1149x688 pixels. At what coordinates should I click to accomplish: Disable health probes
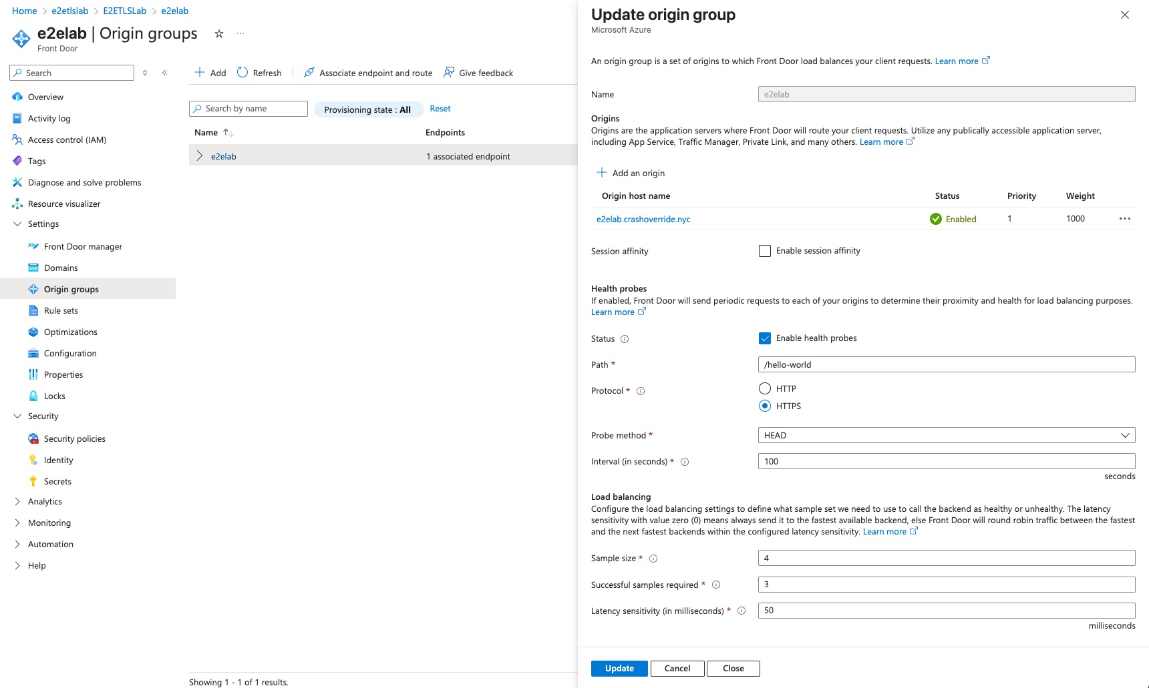coord(765,338)
